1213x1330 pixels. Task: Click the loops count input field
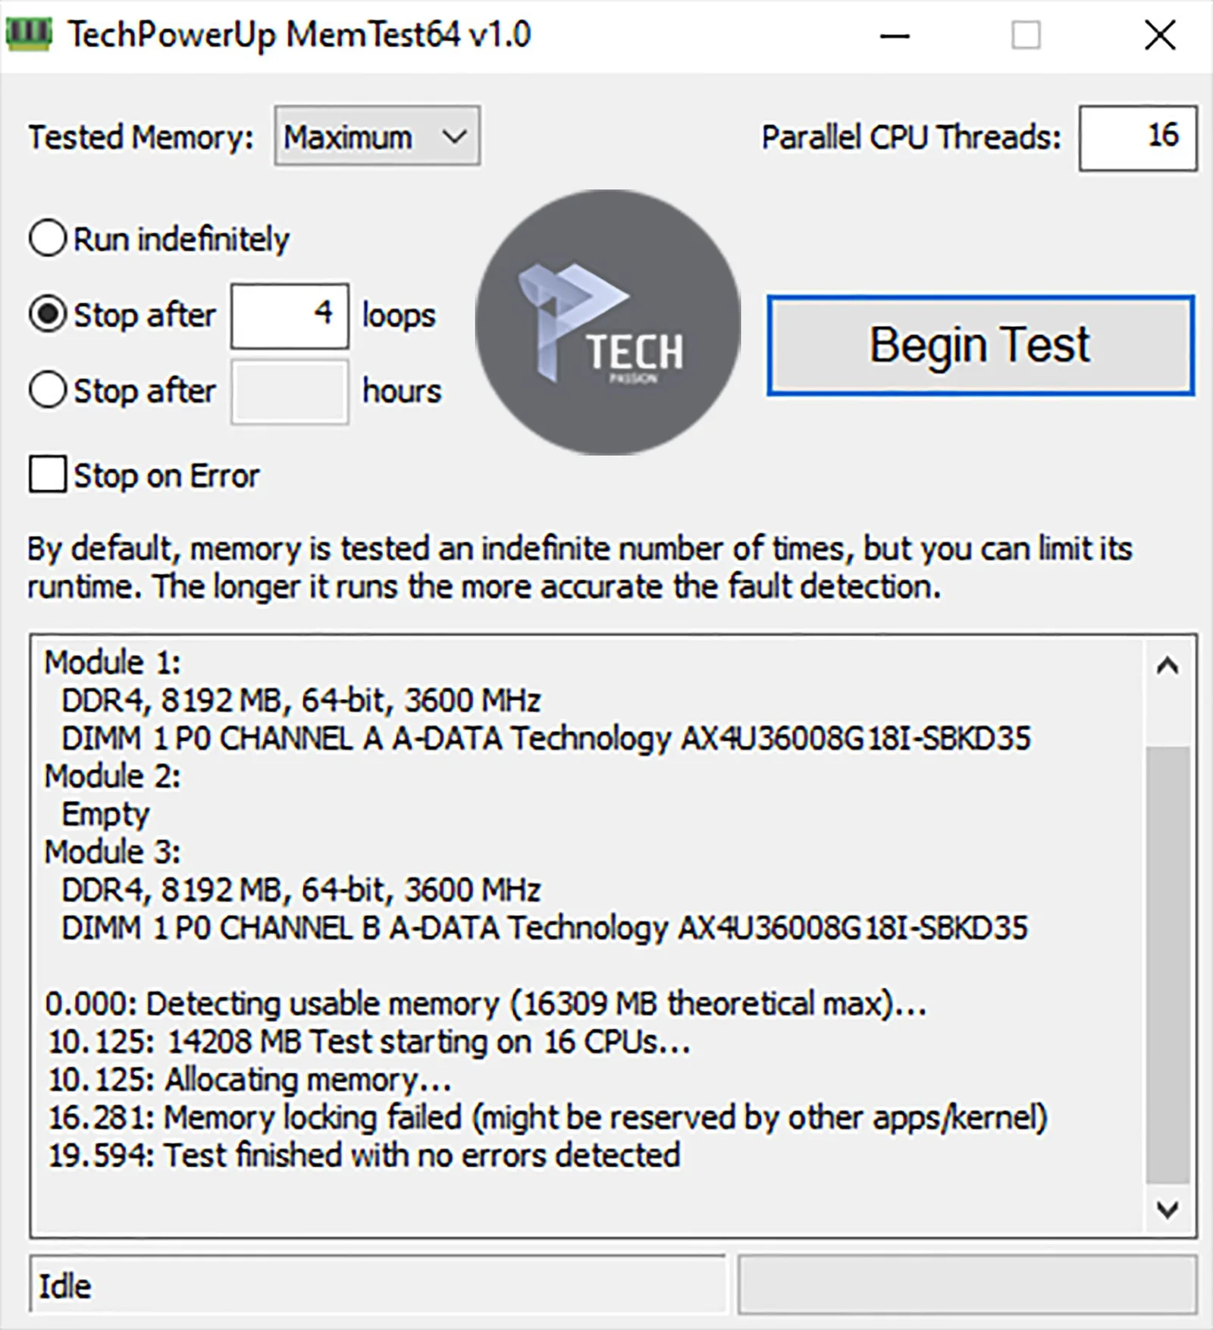pos(290,316)
